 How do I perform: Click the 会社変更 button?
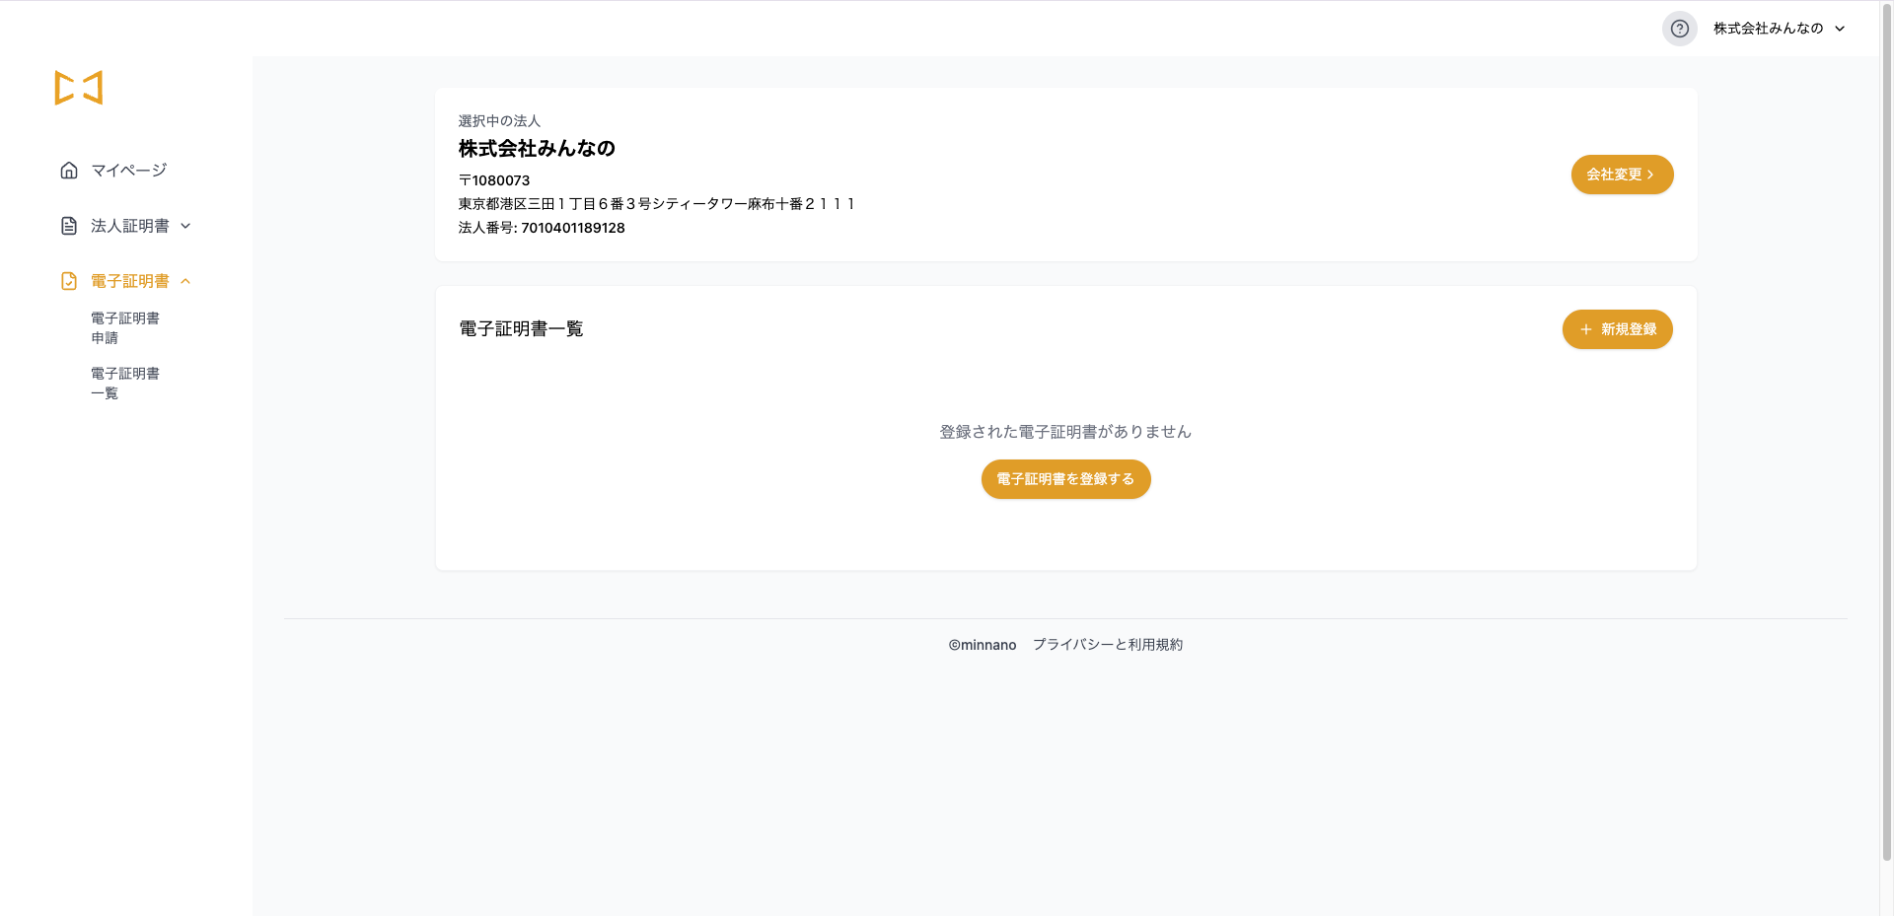click(x=1622, y=175)
